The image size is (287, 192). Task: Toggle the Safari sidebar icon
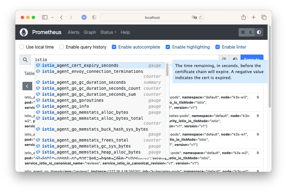coord(45,17)
